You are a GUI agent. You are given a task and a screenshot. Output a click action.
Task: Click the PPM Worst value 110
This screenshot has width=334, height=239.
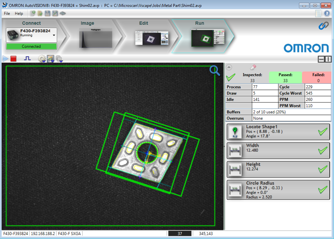(x=318, y=106)
